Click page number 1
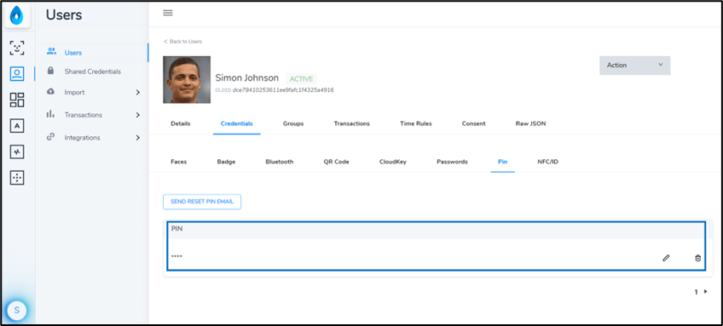The width and height of the screenshot is (723, 326). coord(697,291)
